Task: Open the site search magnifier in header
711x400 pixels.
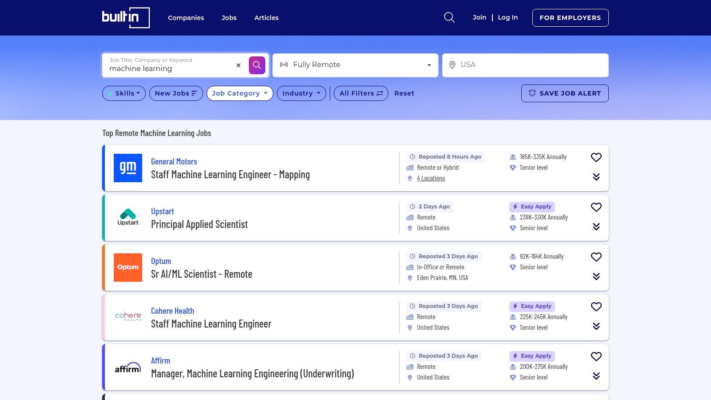Action: pos(449,18)
